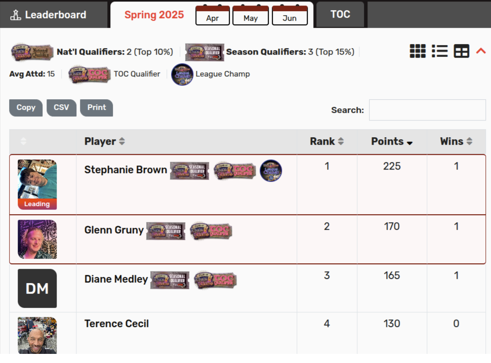The height and width of the screenshot is (363, 491).
Task: Click the League Champ legend icon
Action: point(182,74)
